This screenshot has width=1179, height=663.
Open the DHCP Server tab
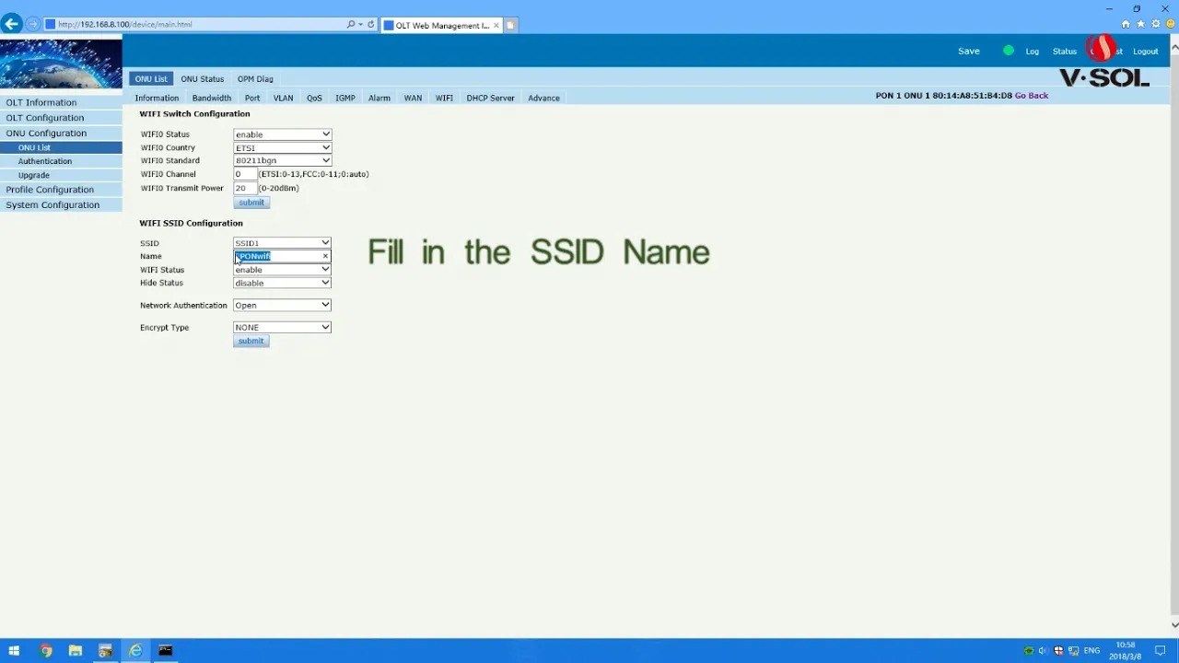[490, 98]
